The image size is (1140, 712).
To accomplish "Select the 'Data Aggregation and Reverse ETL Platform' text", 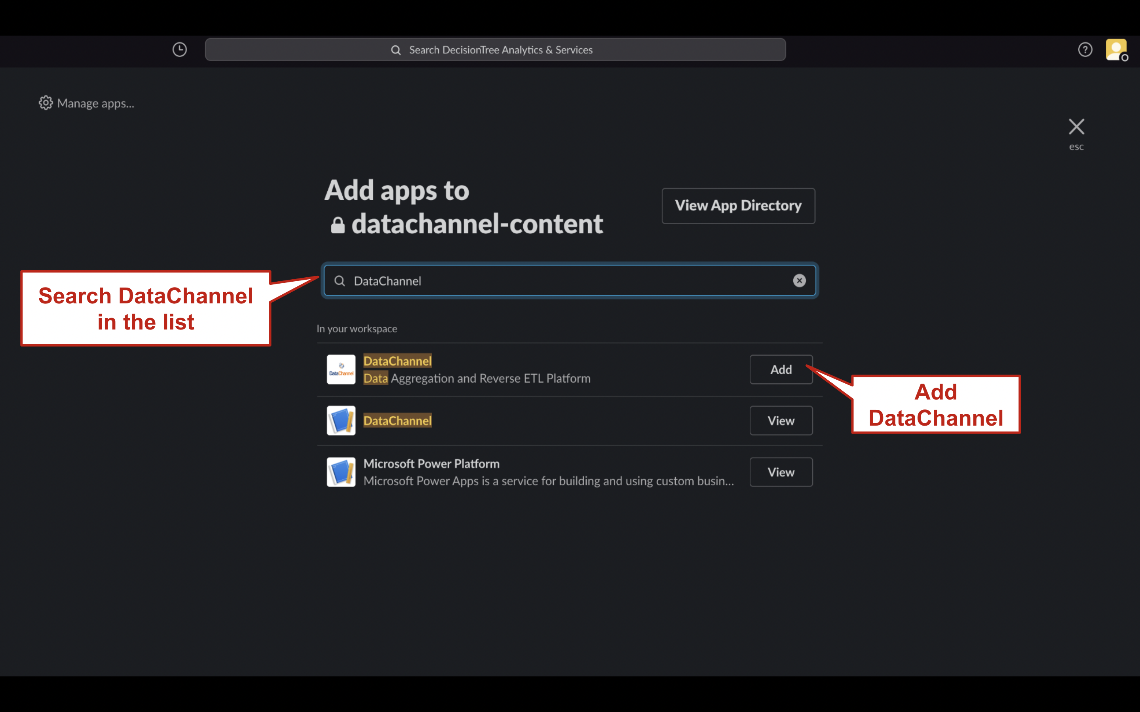I will [477, 378].
